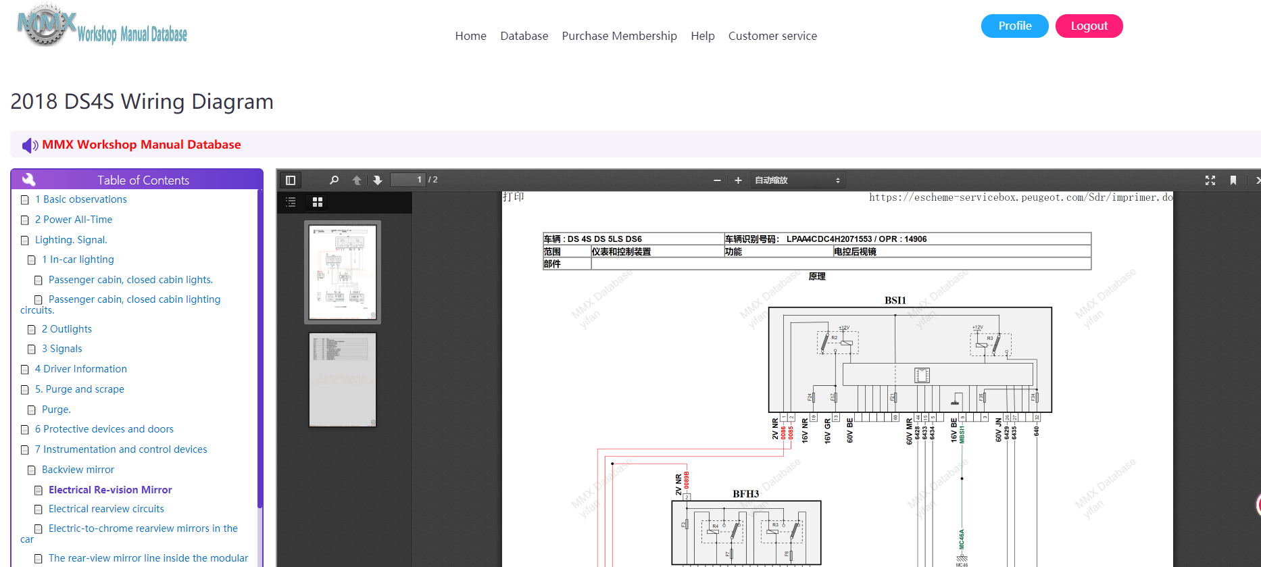Open 'Passenger cabin, closed cabin lights.' entry

tap(130, 280)
